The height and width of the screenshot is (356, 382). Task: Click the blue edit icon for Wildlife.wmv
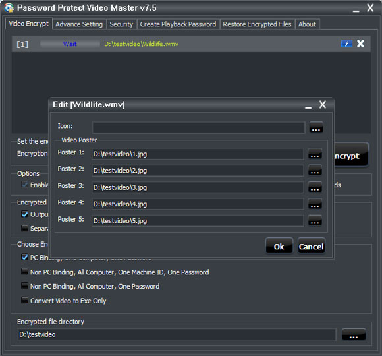(x=346, y=44)
